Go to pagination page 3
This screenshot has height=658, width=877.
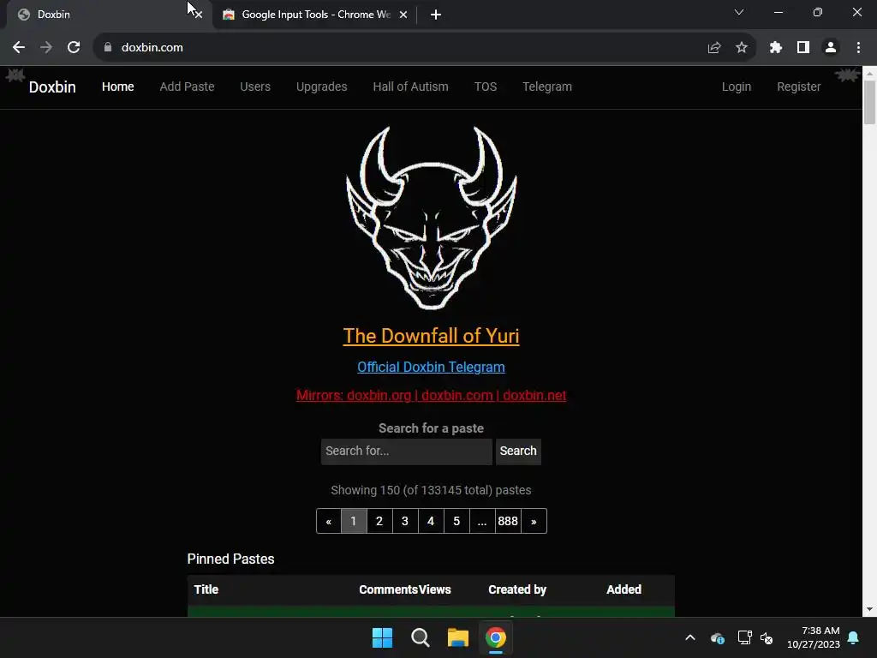pyautogui.click(x=405, y=522)
